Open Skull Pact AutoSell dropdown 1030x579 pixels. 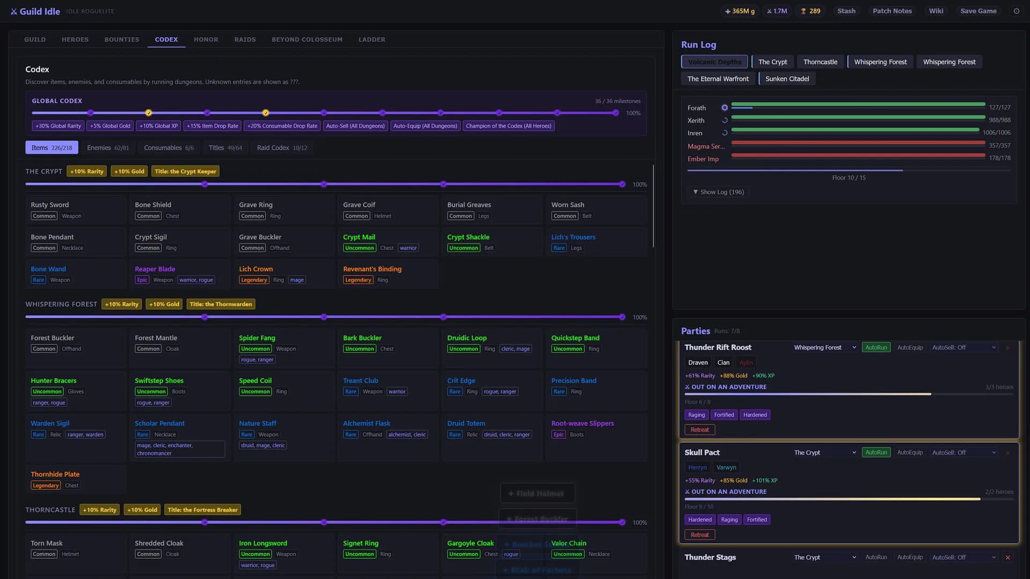[x=963, y=452]
